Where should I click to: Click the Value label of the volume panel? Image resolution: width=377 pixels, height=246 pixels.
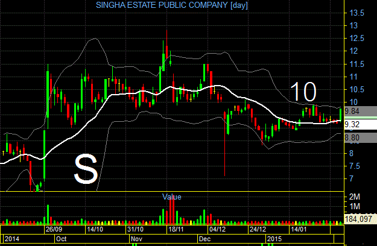coord(172,197)
